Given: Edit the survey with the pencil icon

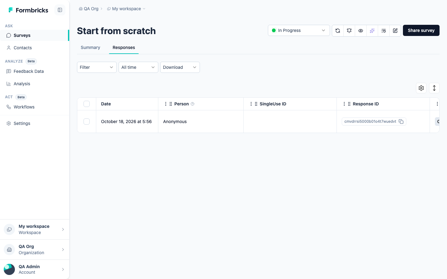Looking at the screenshot, I should click(395, 30).
